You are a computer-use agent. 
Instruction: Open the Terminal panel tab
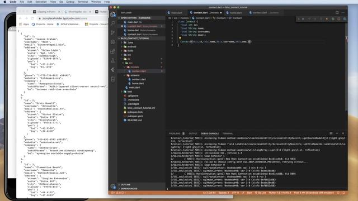coord(228,133)
